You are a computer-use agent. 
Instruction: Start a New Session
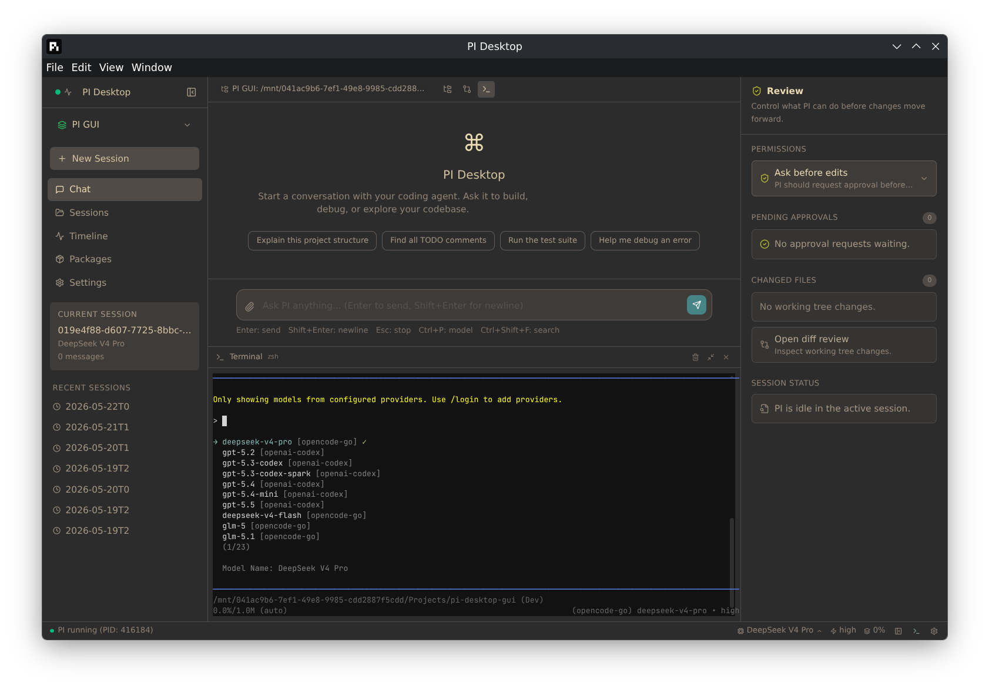(125, 159)
